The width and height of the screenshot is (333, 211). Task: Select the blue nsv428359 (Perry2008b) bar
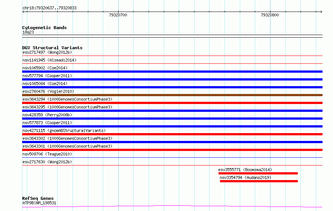pyautogui.click(x=172, y=119)
